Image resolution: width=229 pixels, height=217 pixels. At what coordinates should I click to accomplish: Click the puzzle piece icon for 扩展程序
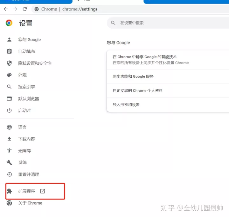(9, 191)
